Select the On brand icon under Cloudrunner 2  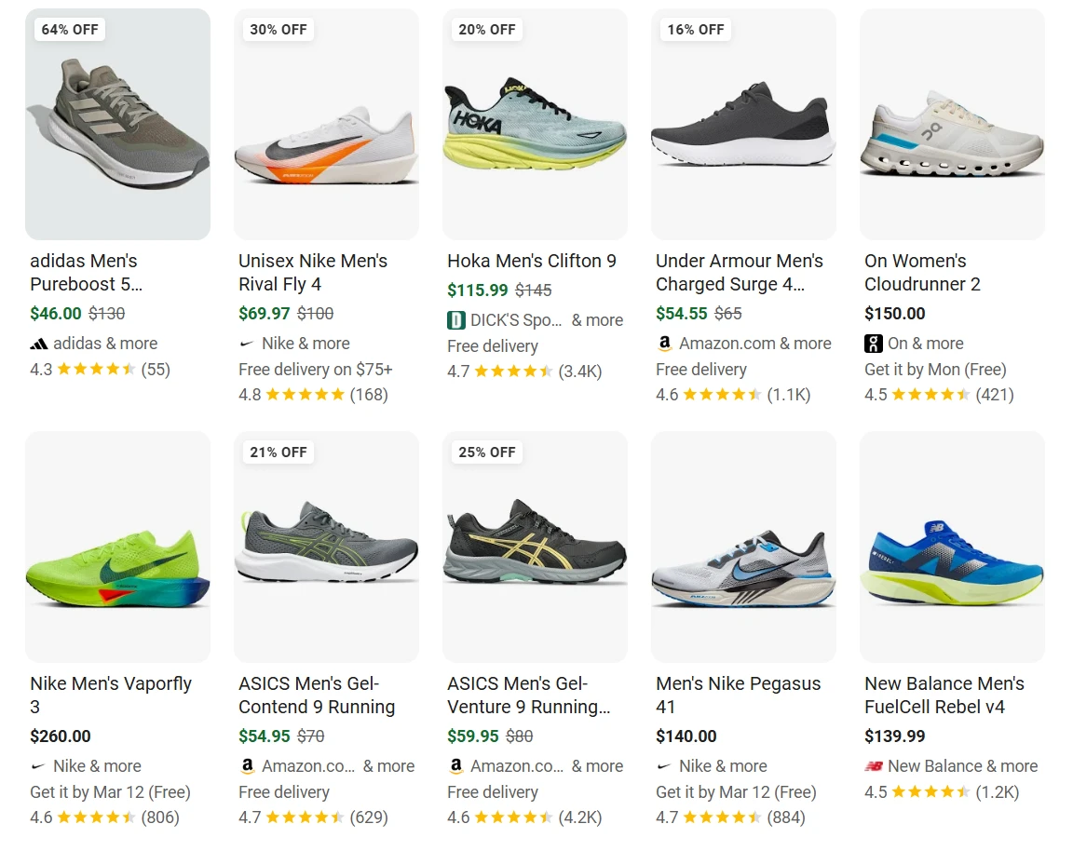tap(873, 343)
